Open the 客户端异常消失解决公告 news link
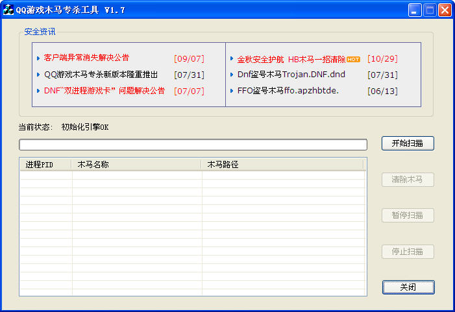The width and height of the screenshot is (455, 312). [86, 58]
